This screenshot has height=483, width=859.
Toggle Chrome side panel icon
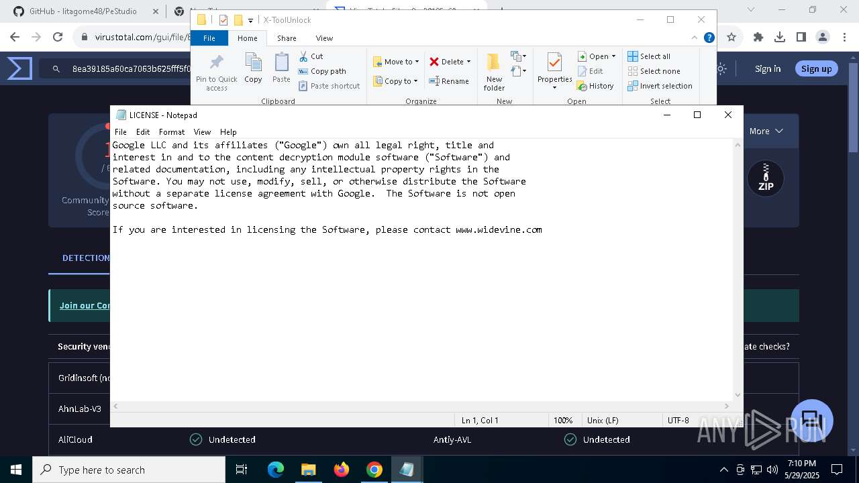pos(801,37)
